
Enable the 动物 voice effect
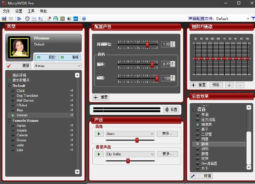pos(198,149)
